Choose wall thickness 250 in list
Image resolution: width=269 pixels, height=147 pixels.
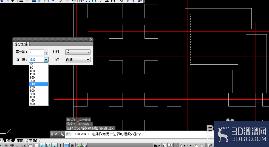[39, 87]
